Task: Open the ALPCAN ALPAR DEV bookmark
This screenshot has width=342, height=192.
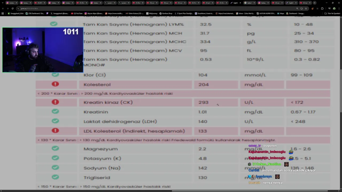Action: click(x=266, y=13)
